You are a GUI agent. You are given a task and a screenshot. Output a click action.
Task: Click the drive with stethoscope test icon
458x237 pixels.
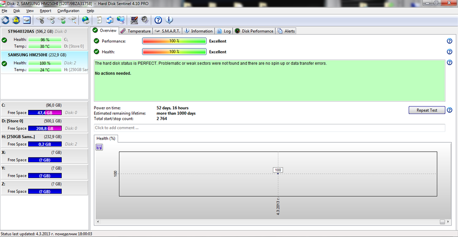(41, 20)
